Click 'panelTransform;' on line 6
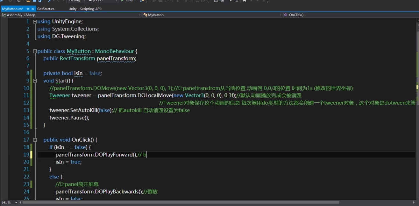Screen dimensions: 419x206 117,58
